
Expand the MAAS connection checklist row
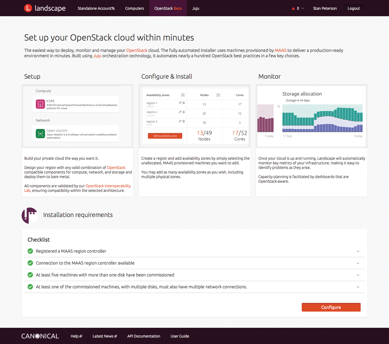(x=358, y=263)
